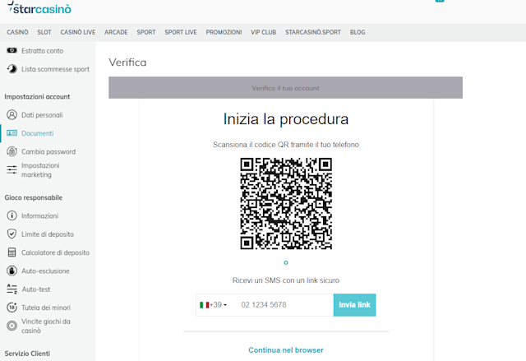Open the BLOG page
Screen dimensions: 526x361
(358, 32)
